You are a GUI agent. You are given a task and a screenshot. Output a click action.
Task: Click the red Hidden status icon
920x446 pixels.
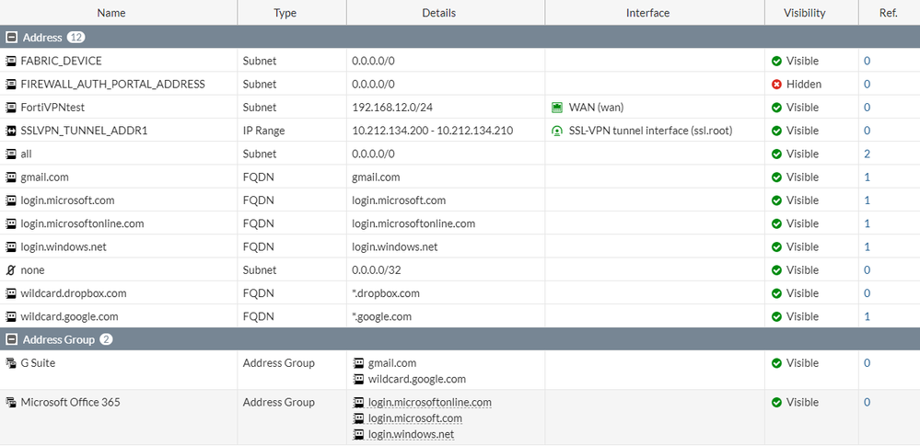coord(776,84)
